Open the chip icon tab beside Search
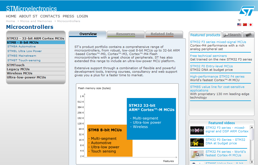This screenshot has height=165, width=258. pyautogui.click(x=248, y=35)
